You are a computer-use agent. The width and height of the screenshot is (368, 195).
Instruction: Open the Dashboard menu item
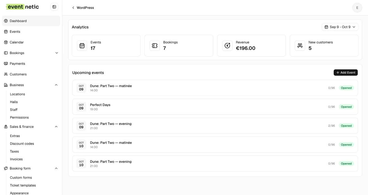pyautogui.click(x=31, y=21)
